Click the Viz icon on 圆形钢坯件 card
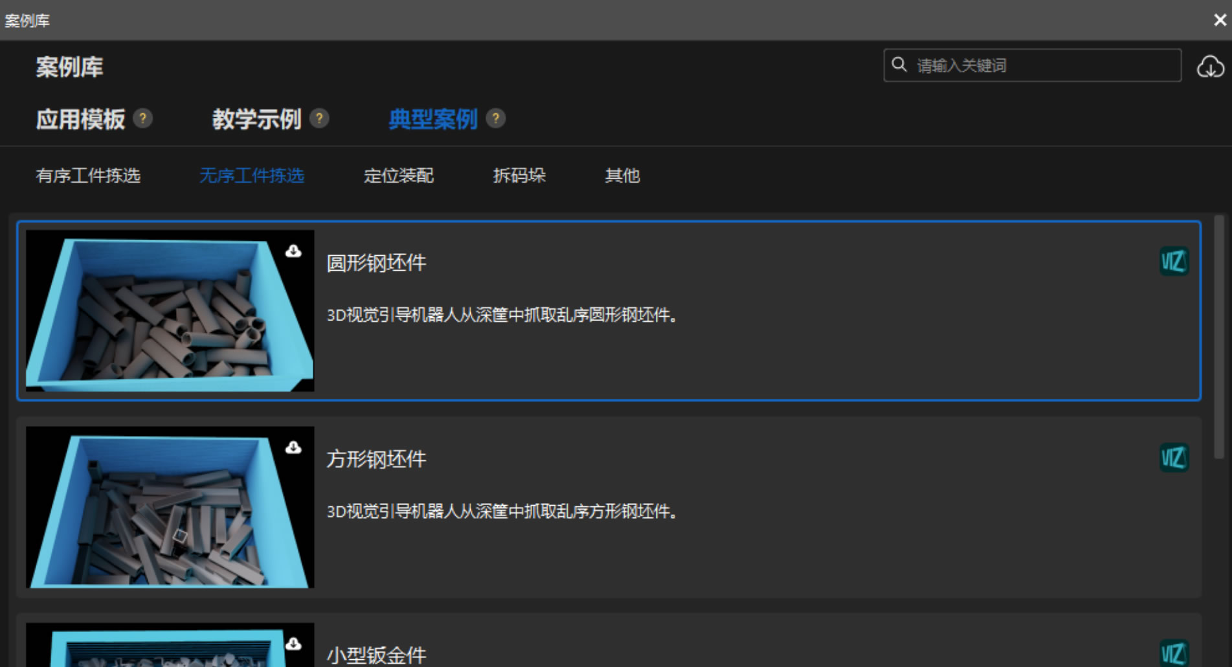1232x667 pixels. click(1174, 262)
